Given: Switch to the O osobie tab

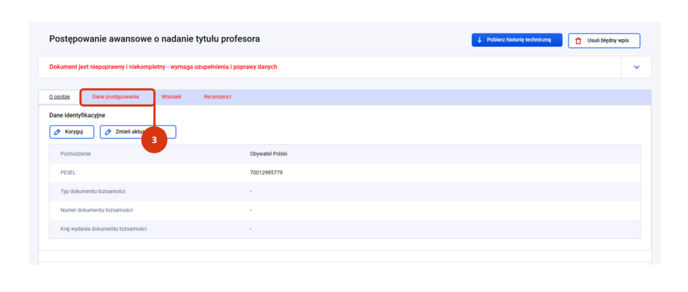Looking at the screenshot, I should coord(60,97).
